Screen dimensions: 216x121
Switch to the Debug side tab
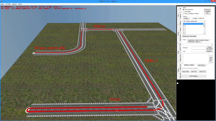(178, 70)
